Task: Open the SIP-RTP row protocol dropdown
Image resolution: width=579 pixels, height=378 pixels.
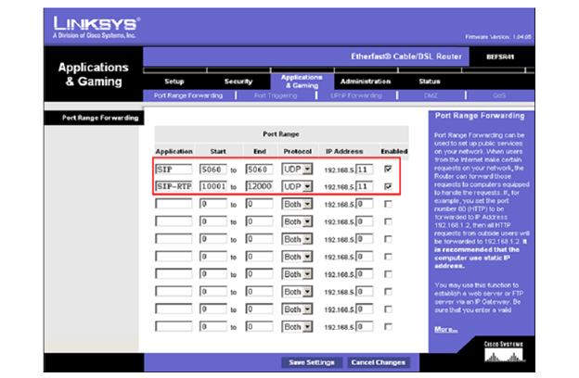Action: [297, 186]
